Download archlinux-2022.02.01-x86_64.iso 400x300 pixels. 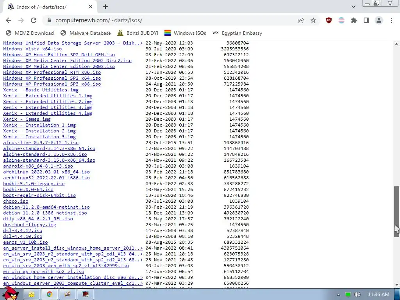[46, 172]
